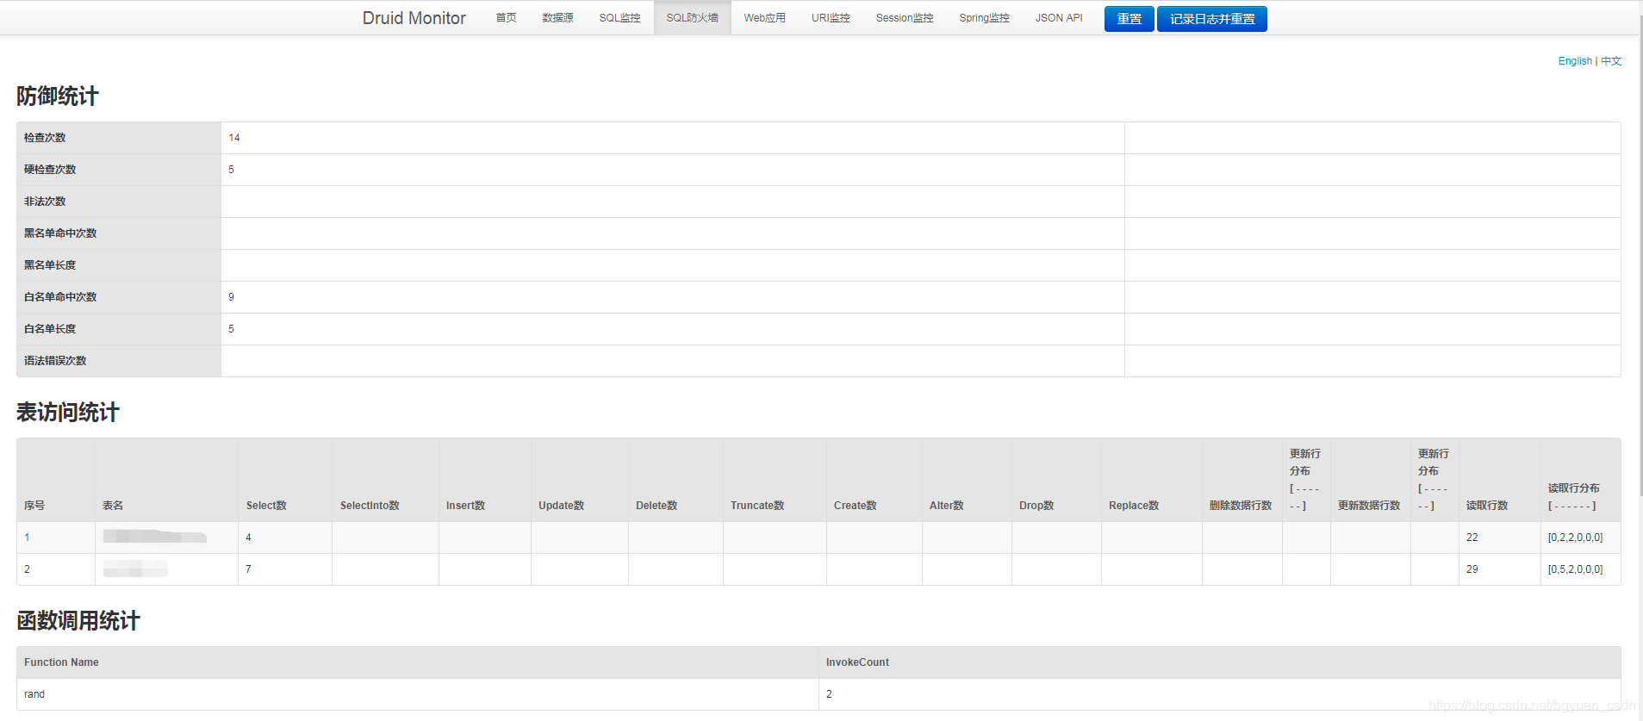This screenshot has height=721, width=1643.
Task: Click the Truncate数 column header
Action: coord(757,506)
